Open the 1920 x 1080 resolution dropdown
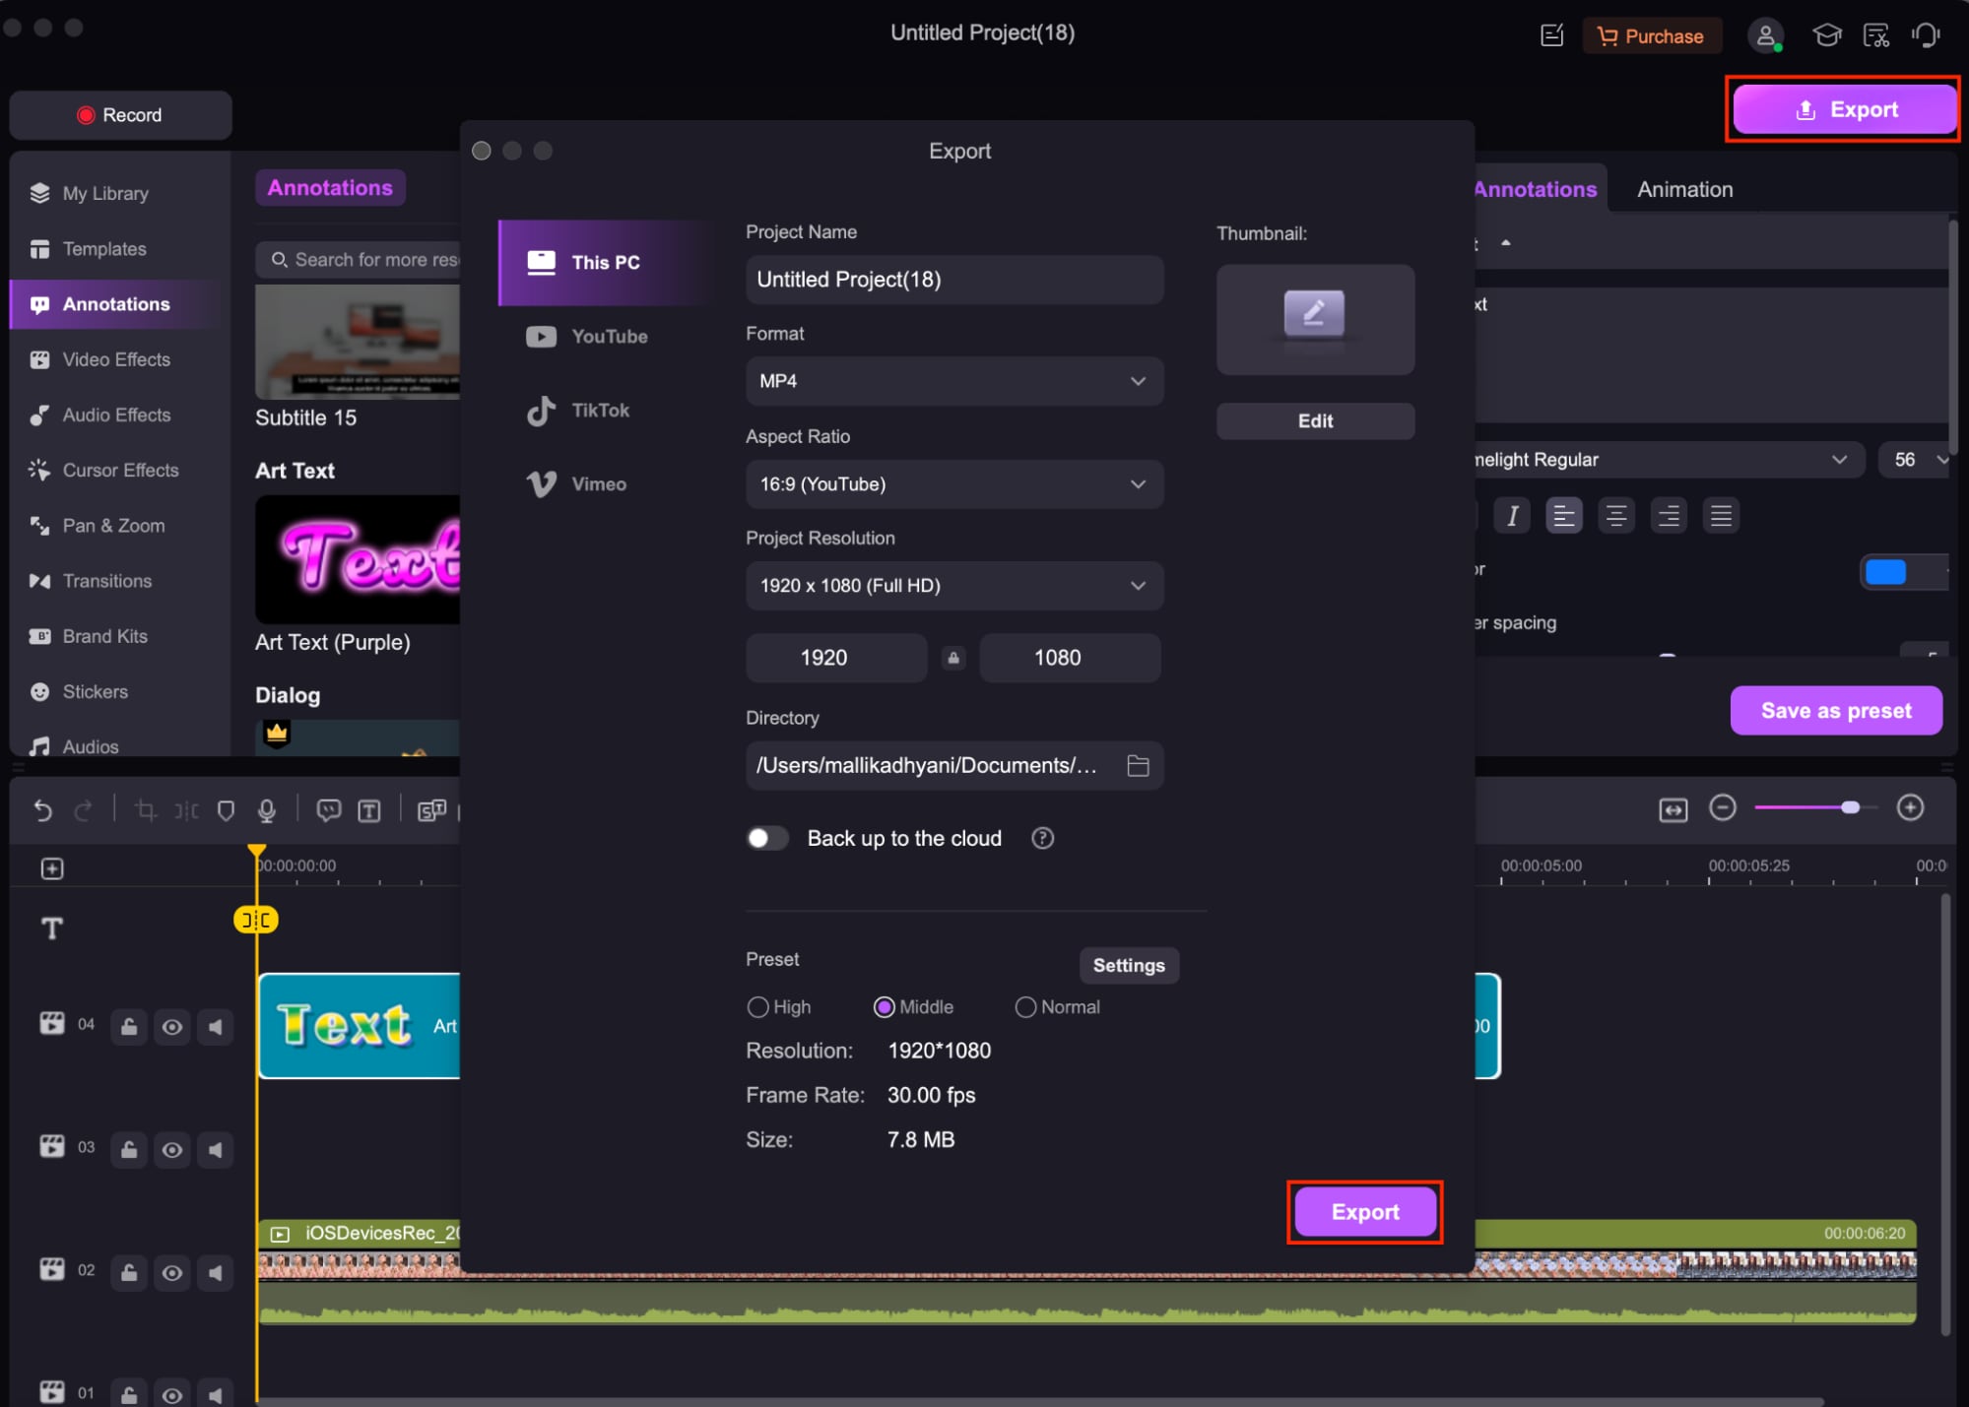The height and width of the screenshot is (1407, 1969). (x=953, y=586)
